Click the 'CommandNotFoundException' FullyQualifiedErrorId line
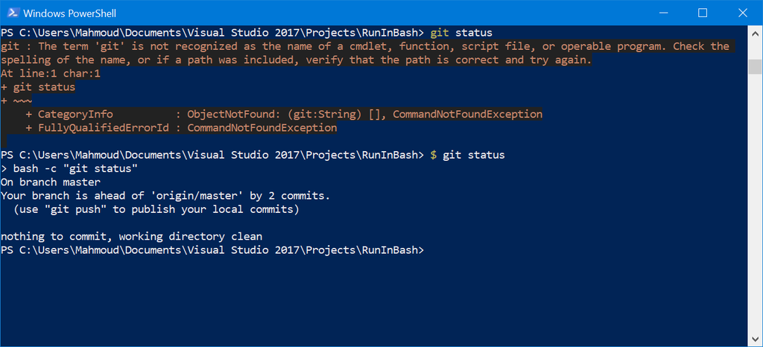 coord(181,128)
